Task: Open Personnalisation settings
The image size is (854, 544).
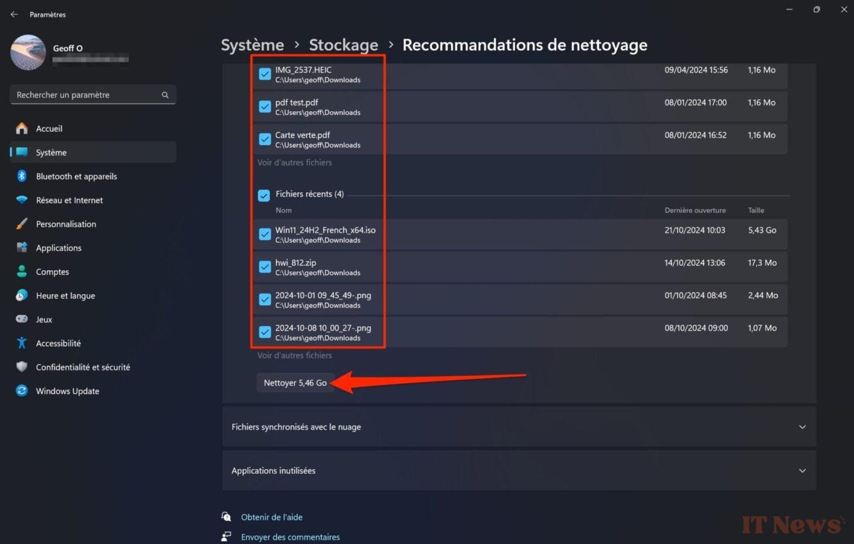Action: (x=67, y=224)
